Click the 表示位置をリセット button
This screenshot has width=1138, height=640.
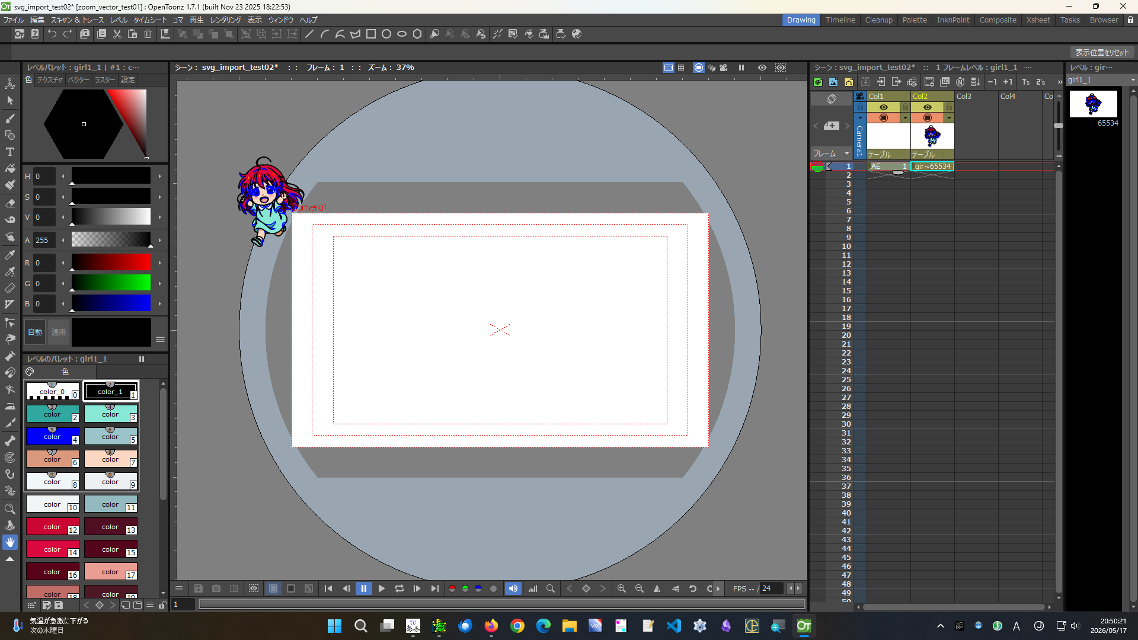1102,52
